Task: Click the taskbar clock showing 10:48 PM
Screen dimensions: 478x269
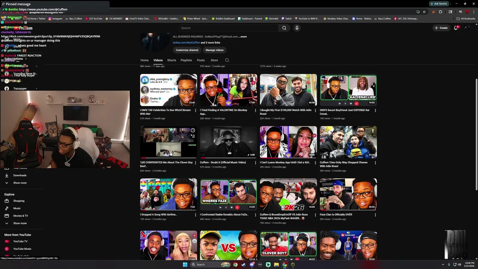Action: [x=470, y=265]
